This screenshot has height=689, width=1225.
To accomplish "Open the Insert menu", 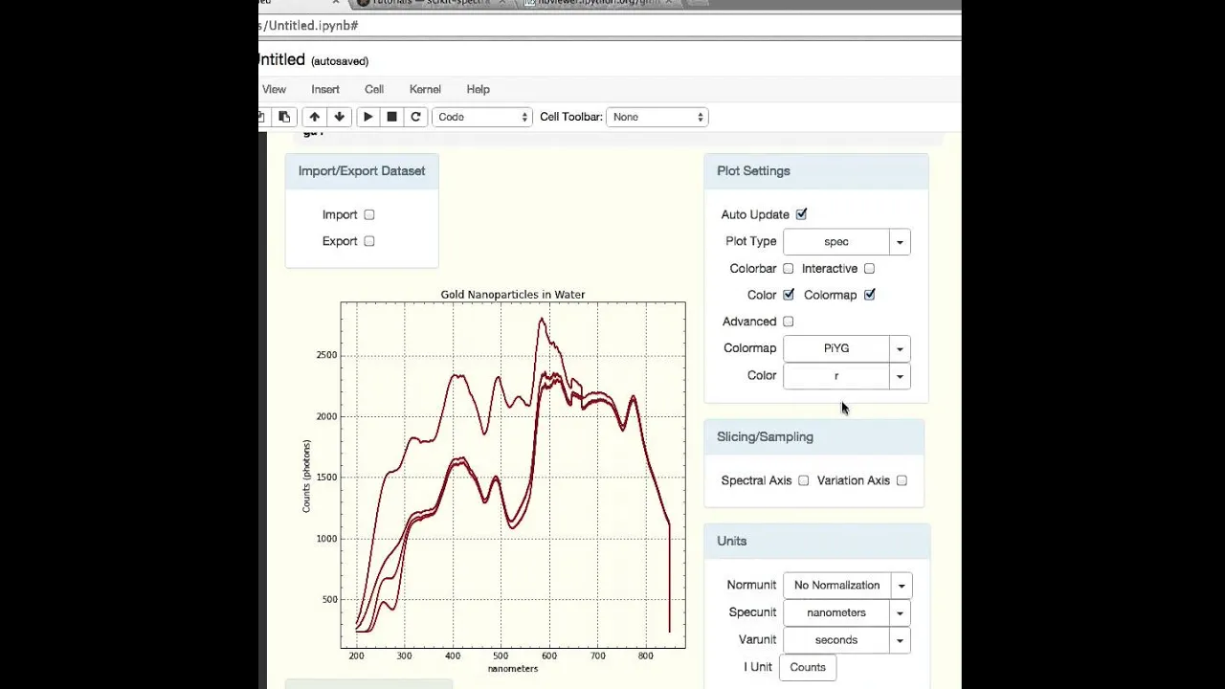I will point(325,89).
